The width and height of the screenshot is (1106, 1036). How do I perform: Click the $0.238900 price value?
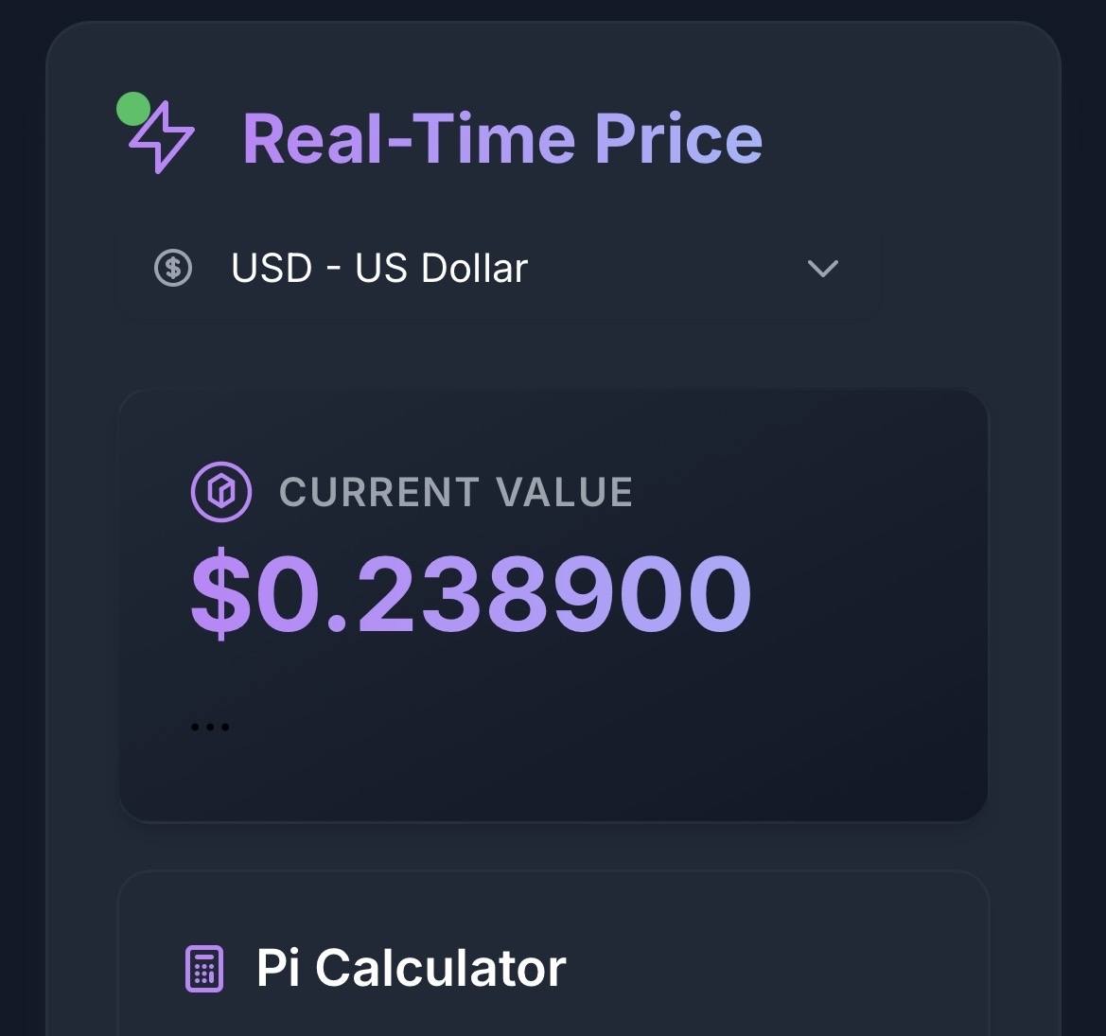point(471,595)
